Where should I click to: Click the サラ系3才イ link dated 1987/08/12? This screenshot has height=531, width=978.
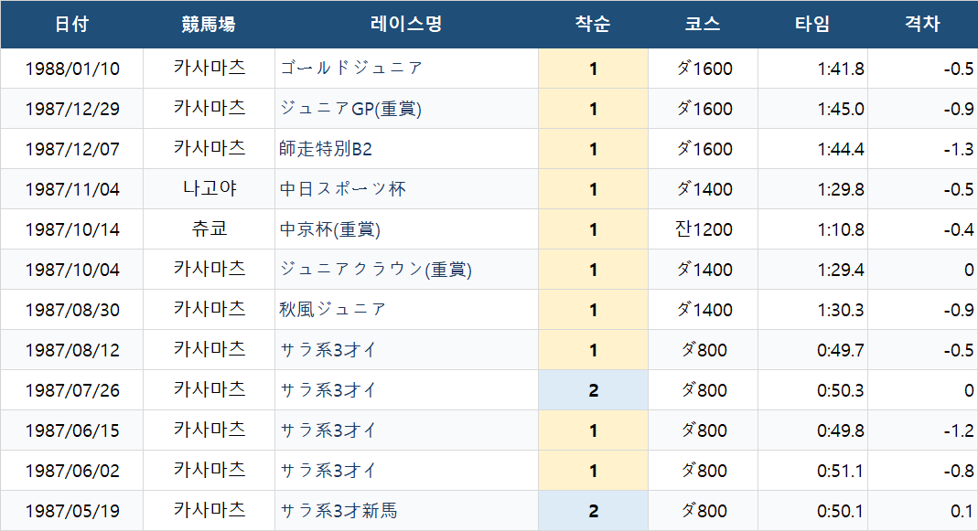pyautogui.click(x=328, y=350)
